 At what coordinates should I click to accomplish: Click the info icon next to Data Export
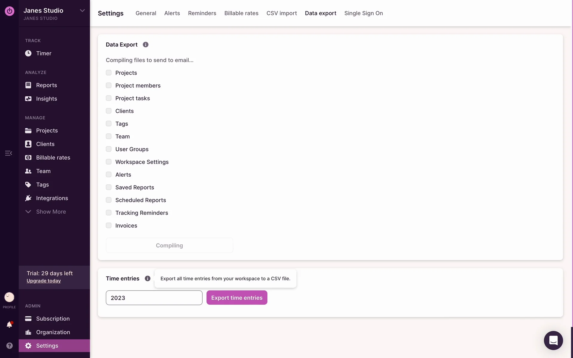pos(146,45)
